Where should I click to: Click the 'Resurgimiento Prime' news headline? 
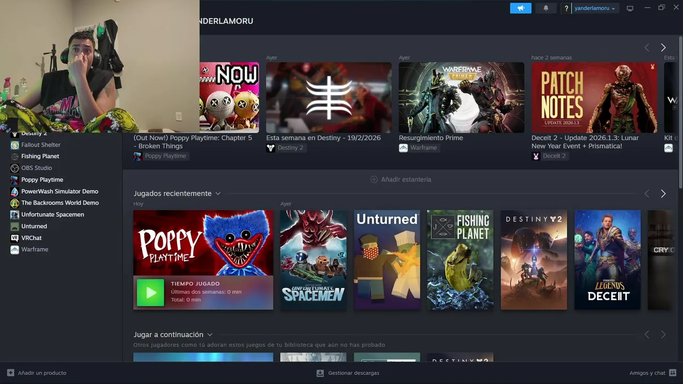(x=431, y=138)
